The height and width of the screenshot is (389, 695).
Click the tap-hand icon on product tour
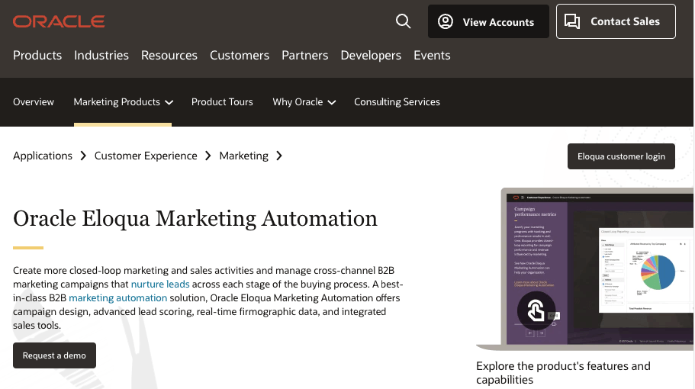click(536, 310)
